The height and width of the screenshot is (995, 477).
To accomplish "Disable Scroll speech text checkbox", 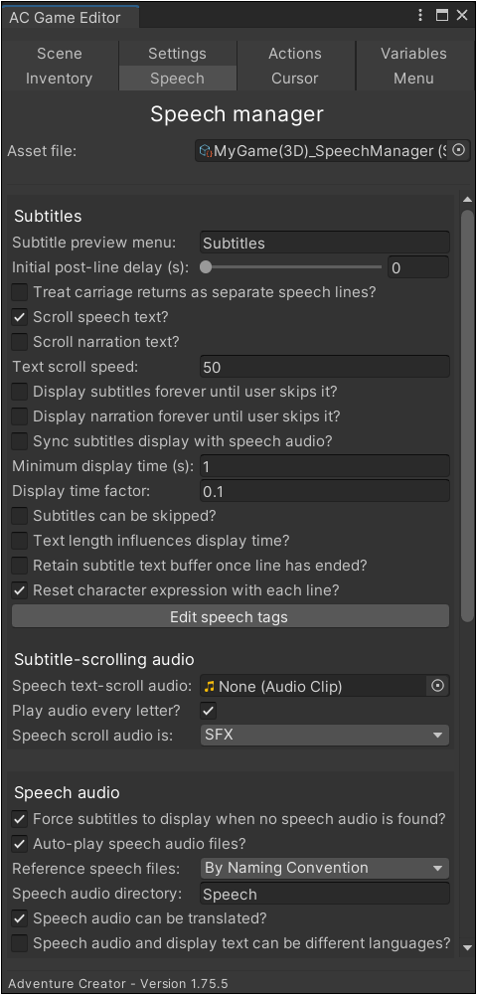I will 20,317.
